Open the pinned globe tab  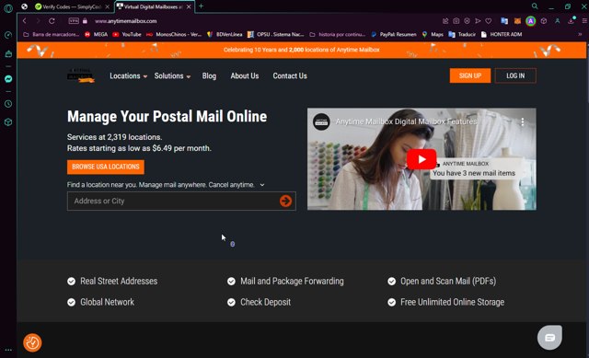click(x=25, y=6)
